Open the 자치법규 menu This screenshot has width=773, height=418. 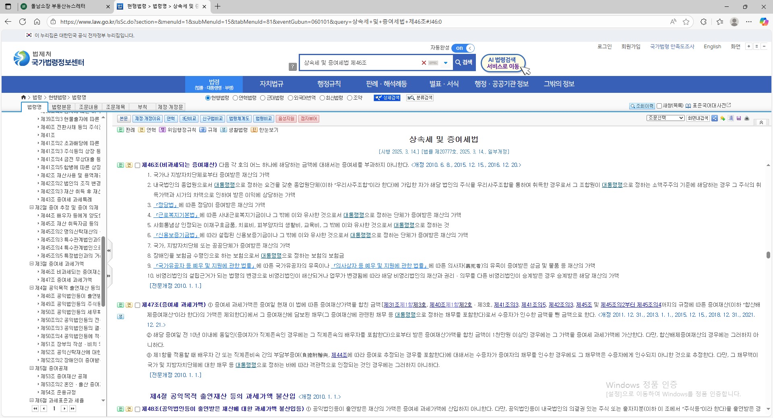click(271, 84)
